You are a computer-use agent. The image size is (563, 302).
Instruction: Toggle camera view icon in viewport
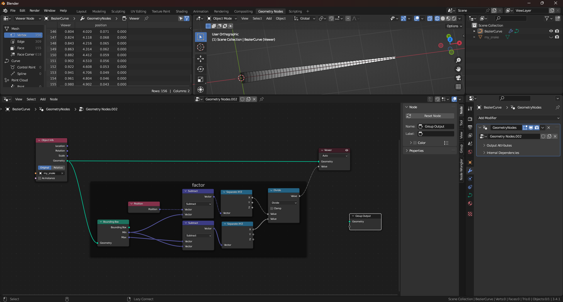pyautogui.click(x=458, y=78)
